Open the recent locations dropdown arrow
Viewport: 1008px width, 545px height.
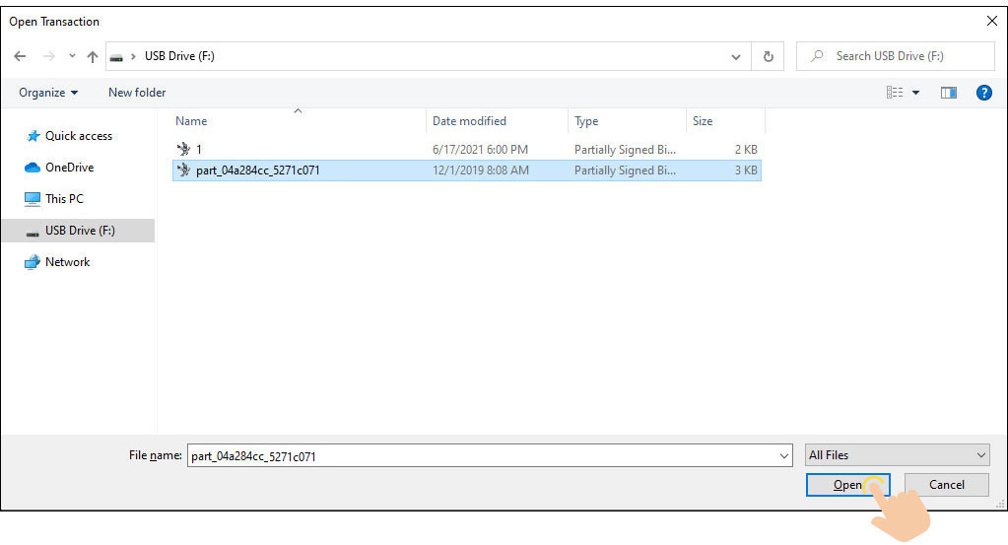tap(72, 56)
